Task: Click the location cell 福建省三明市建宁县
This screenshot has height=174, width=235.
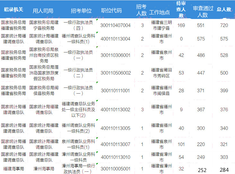Action: tap(161, 25)
